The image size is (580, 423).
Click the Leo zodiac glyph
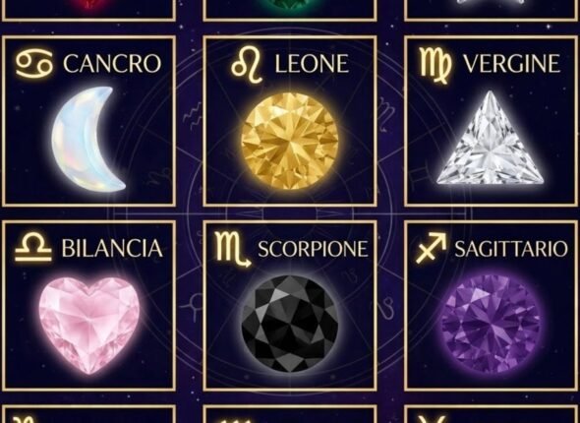tap(247, 64)
